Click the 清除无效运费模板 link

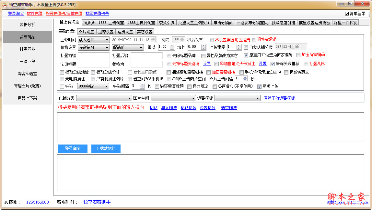click(279, 98)
